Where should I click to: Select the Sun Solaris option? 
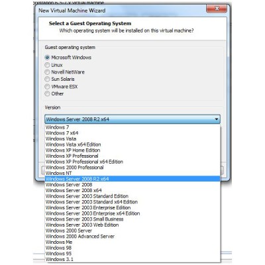pos(47,79)
